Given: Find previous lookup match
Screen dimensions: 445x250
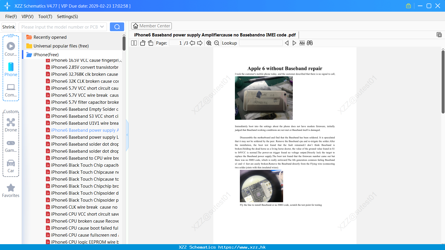Looking at the screenshot, I should tap(287, 43).
